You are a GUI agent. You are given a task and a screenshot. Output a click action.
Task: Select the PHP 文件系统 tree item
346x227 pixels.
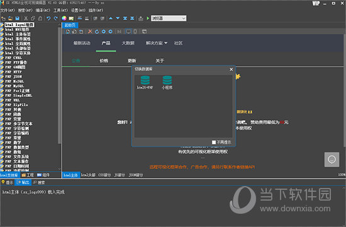(17, 157)
